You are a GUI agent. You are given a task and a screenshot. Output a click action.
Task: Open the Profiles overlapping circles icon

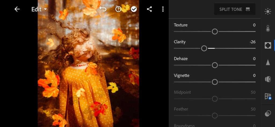pos(268,113)
